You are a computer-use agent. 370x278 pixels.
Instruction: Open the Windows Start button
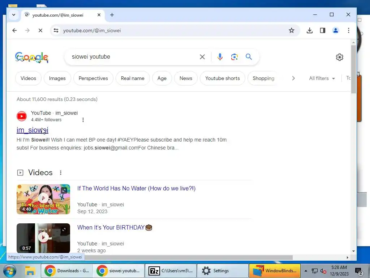click(x=9, y=271)
